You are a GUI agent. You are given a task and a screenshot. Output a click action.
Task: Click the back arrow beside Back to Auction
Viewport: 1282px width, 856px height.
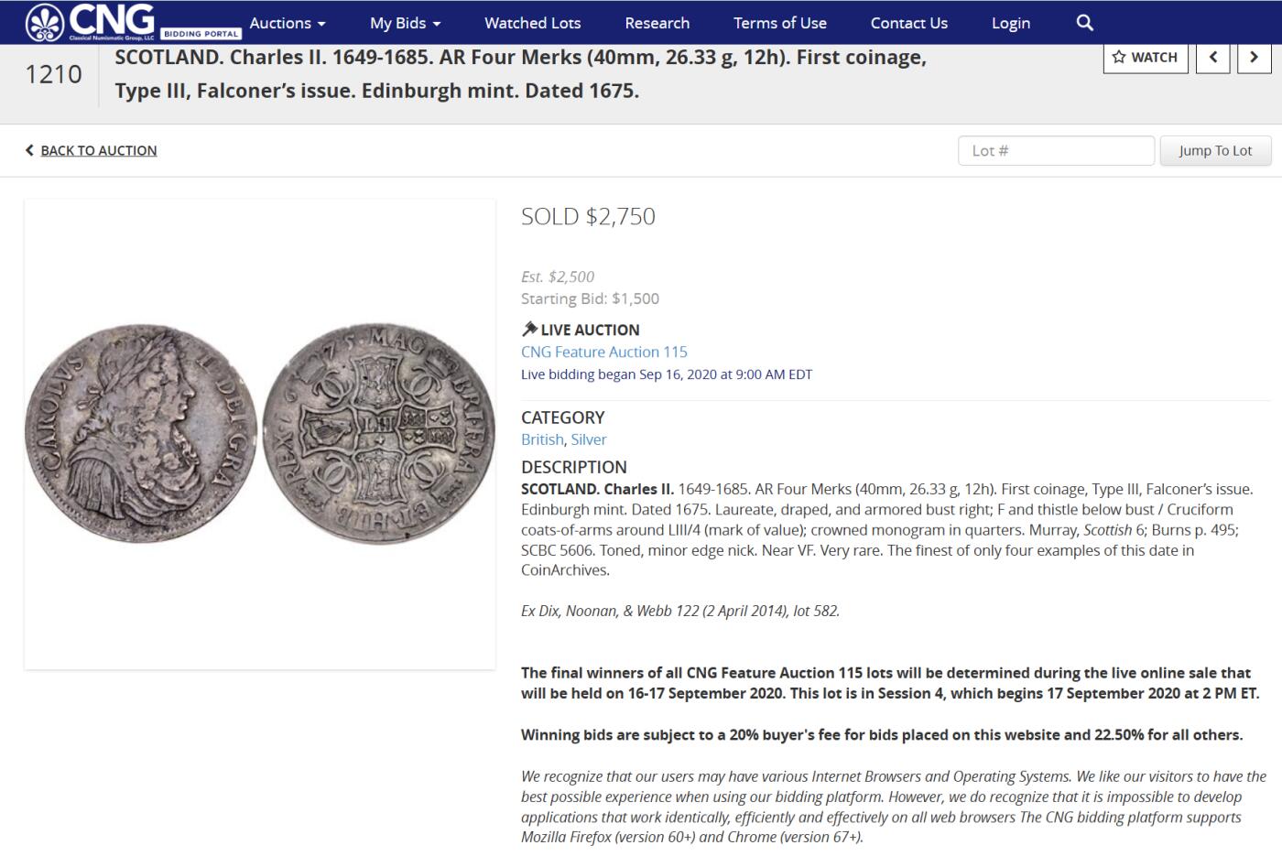[x=29, y=150]
